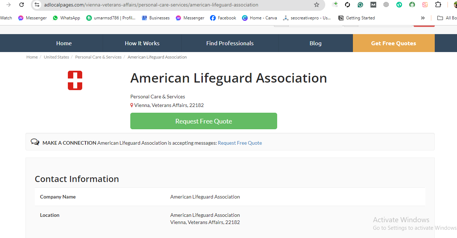
Task: Open the WhatsApp bookmark
Action: pyautogui.click(x=66, y=18)
